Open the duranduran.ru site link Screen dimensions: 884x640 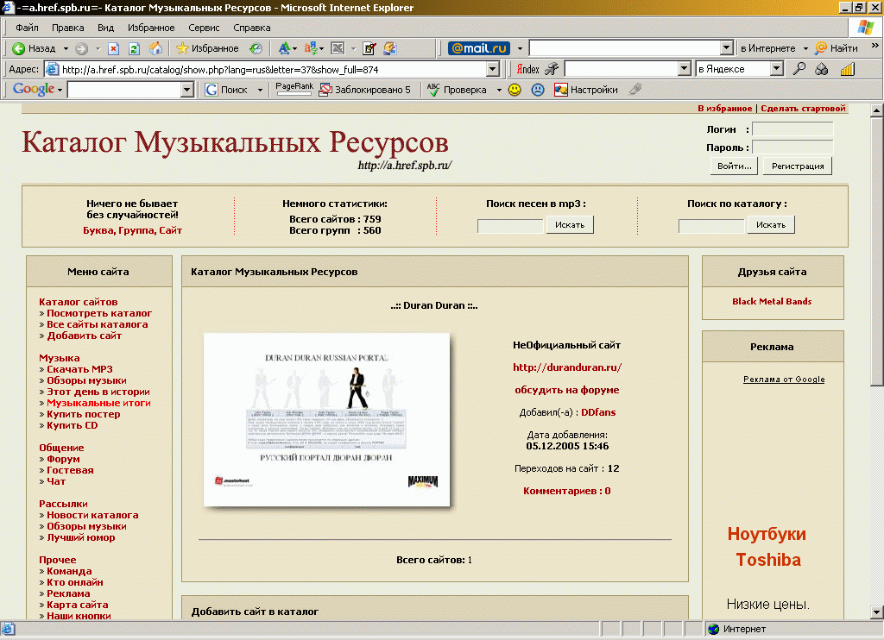tap(567, 367)
